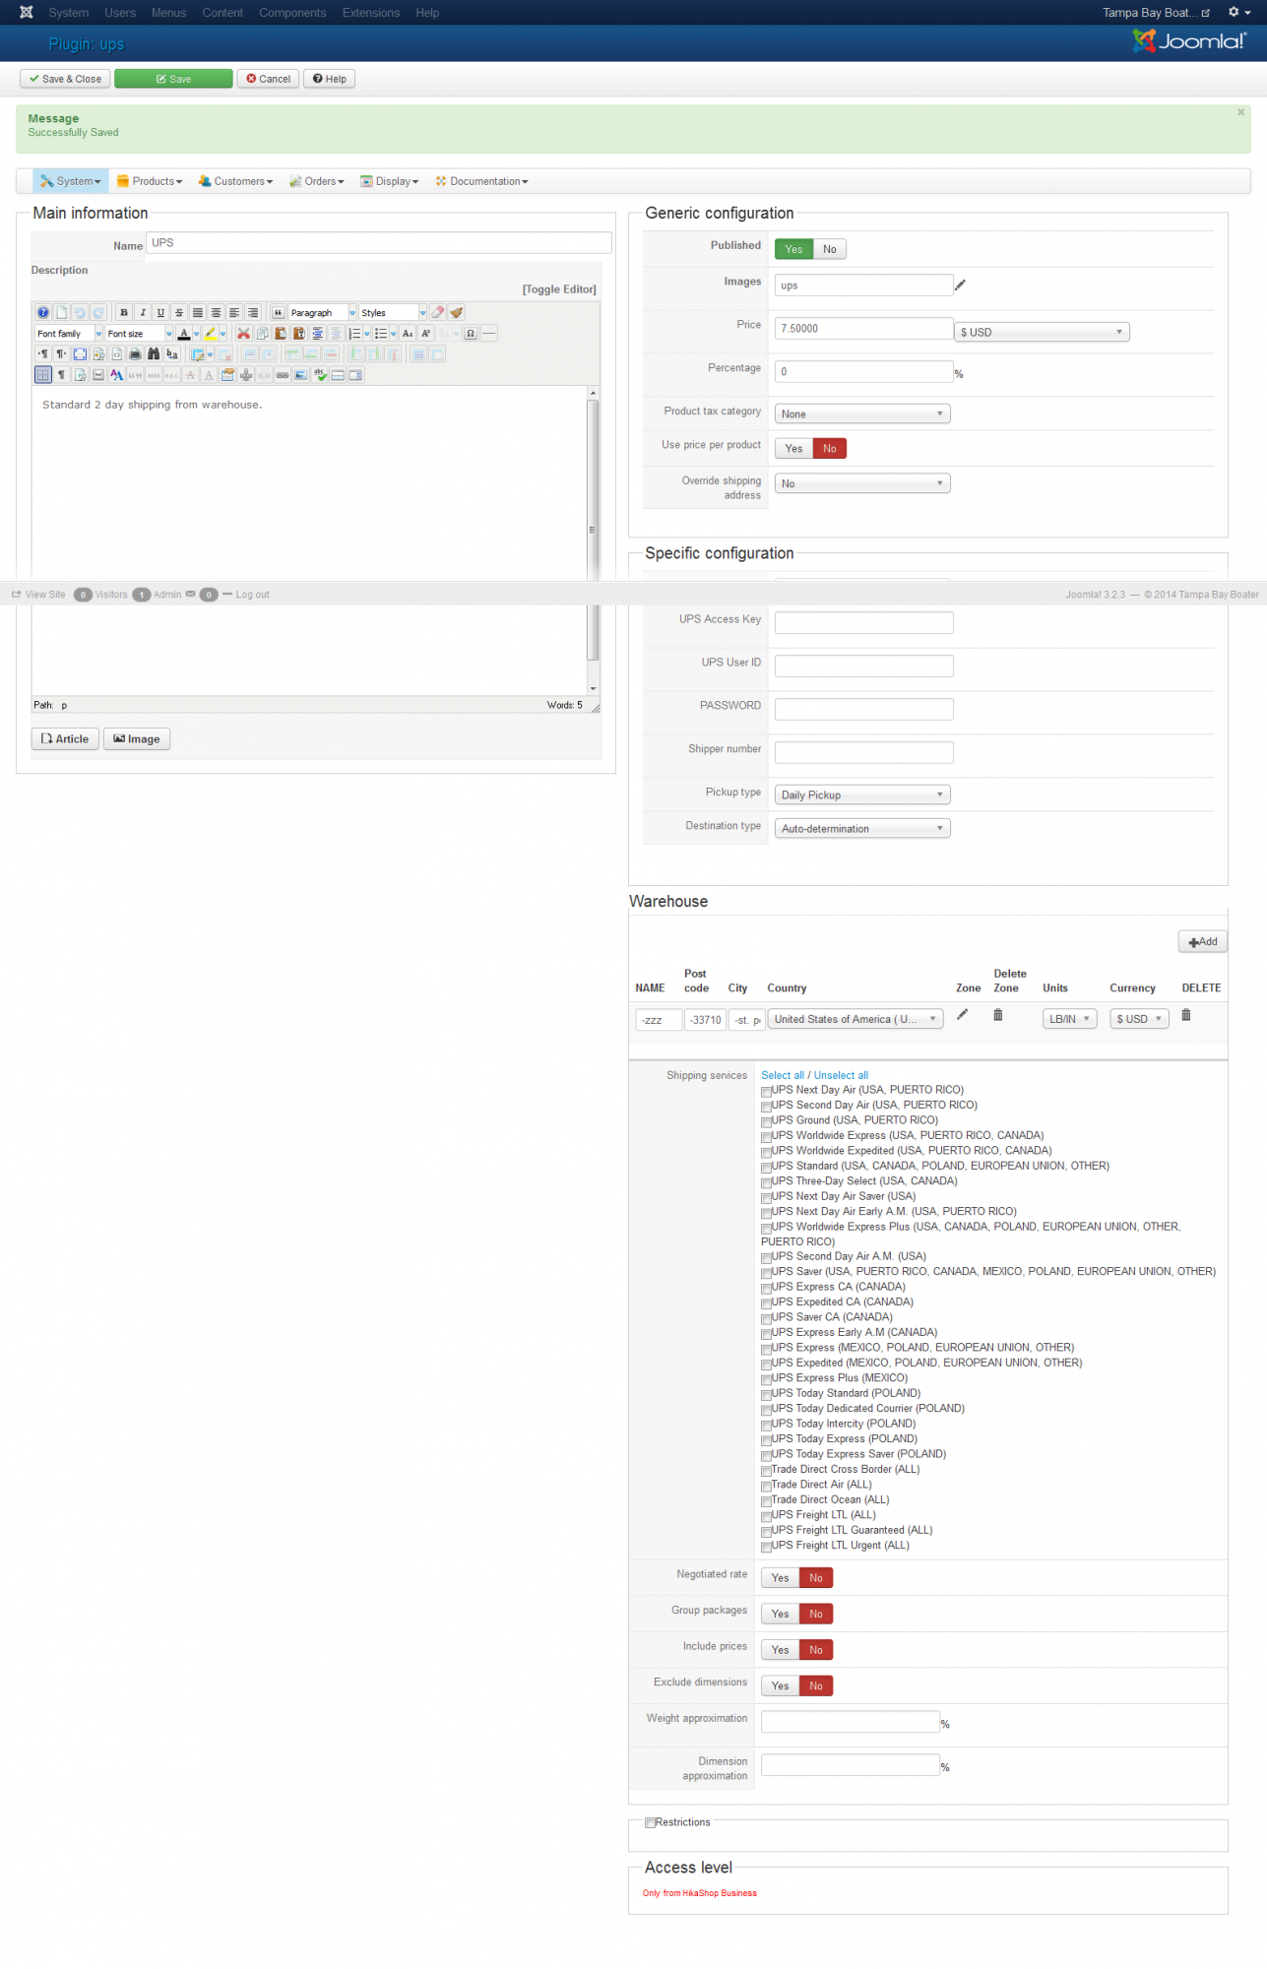Click the pencil icon beside Images field
Image resolution: width=1267 pixels, height=1969 pixels.
(961, 285)
